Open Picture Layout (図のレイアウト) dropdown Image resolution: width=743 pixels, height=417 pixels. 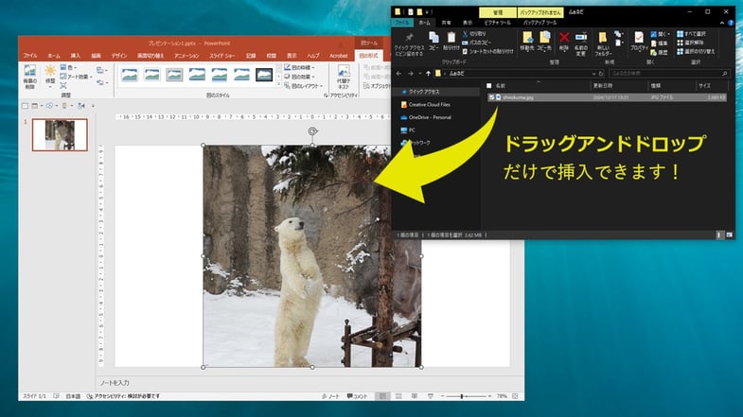click(304, 86)
